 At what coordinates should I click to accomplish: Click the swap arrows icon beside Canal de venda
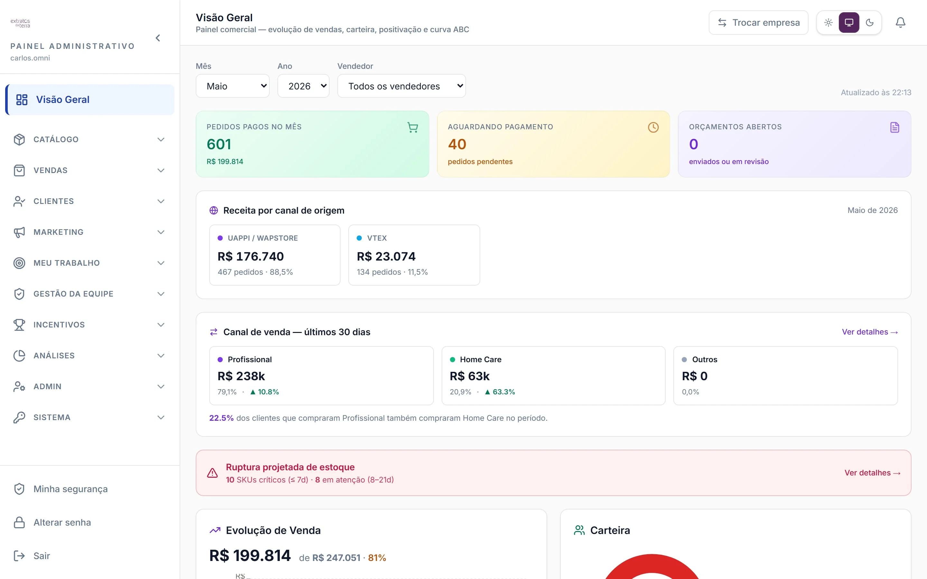(214, 332)
